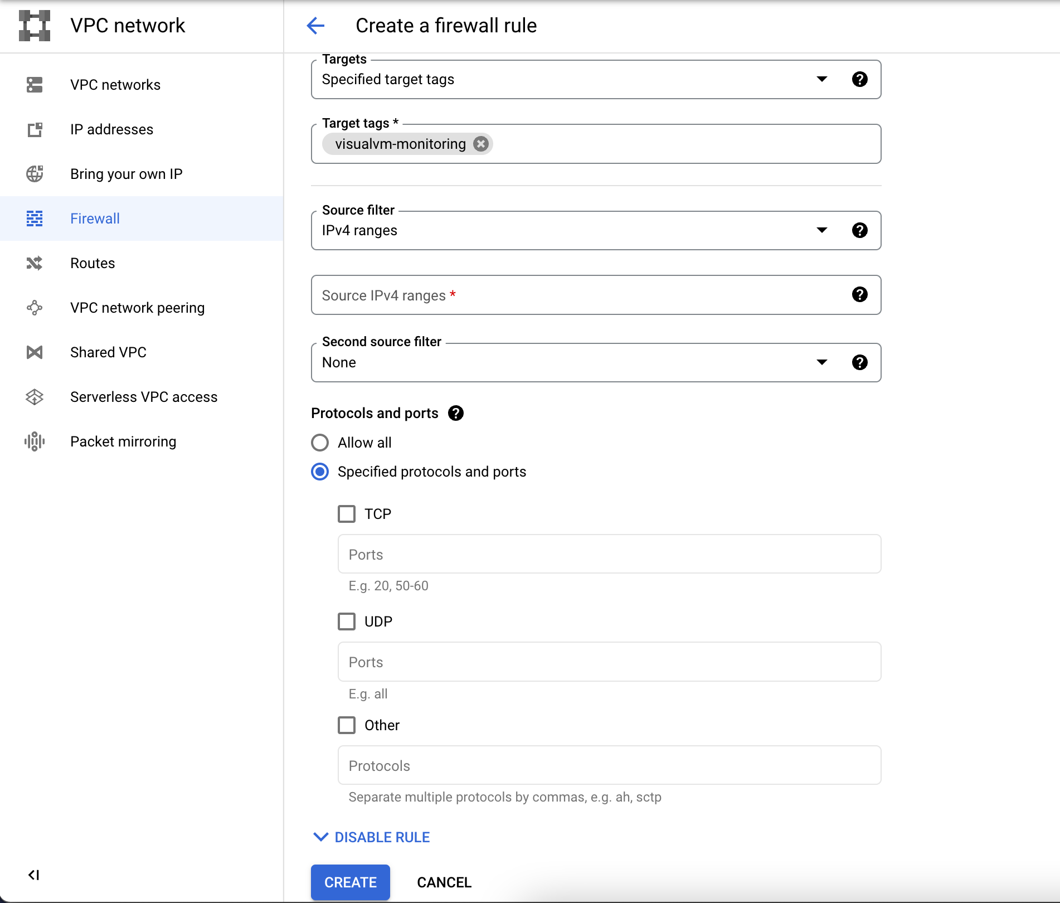The height and width of the screenshot is (903, 1060).
Task: Show help for Protocols and ports
Action: (x=456, y=413)
